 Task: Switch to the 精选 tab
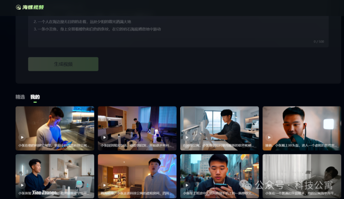click(20, 97)
